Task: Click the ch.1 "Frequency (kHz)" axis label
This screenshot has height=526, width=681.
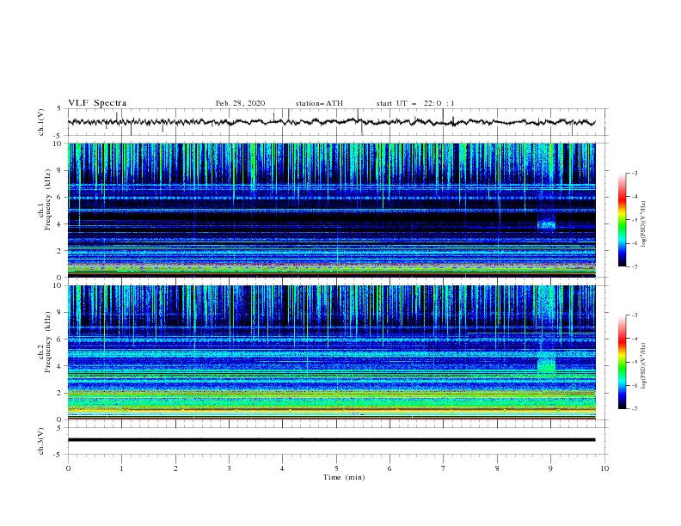Action: point(47,198)
